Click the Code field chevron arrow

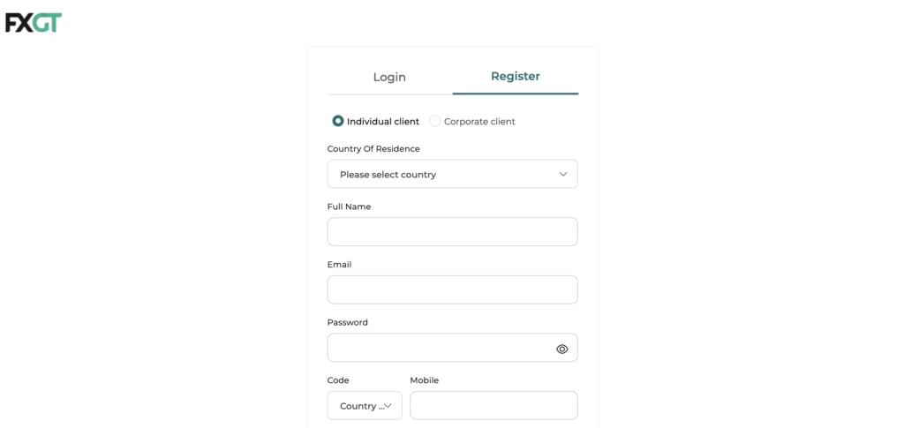tap(388, 406)
